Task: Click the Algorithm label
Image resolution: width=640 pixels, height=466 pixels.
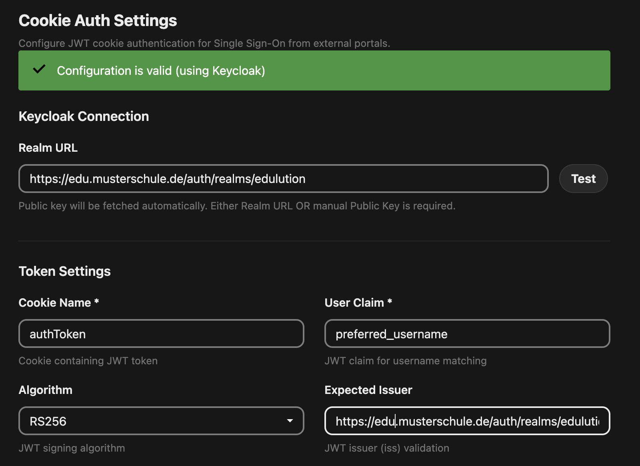Action: point(46,390)
